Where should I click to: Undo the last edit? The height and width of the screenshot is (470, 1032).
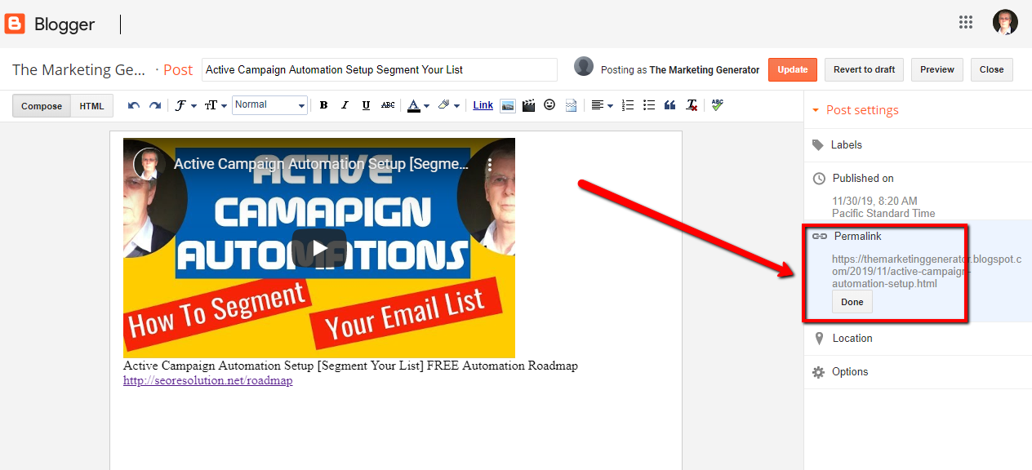[134, 105]
